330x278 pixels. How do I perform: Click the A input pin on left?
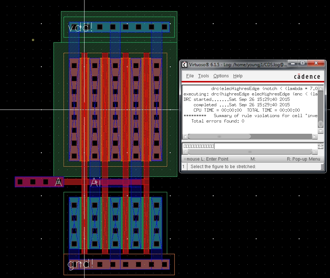click(x=58, y=182)
